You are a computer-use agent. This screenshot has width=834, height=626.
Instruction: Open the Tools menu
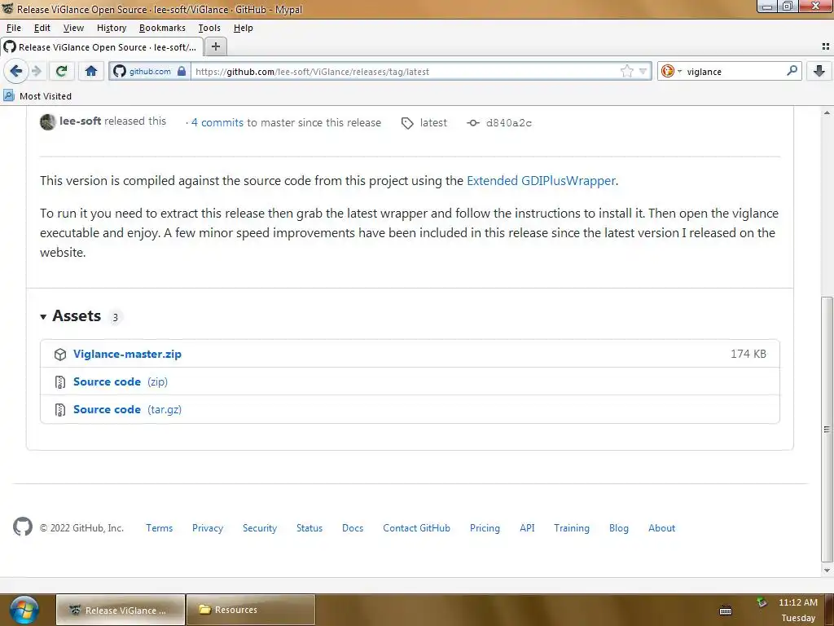point(209,28)
